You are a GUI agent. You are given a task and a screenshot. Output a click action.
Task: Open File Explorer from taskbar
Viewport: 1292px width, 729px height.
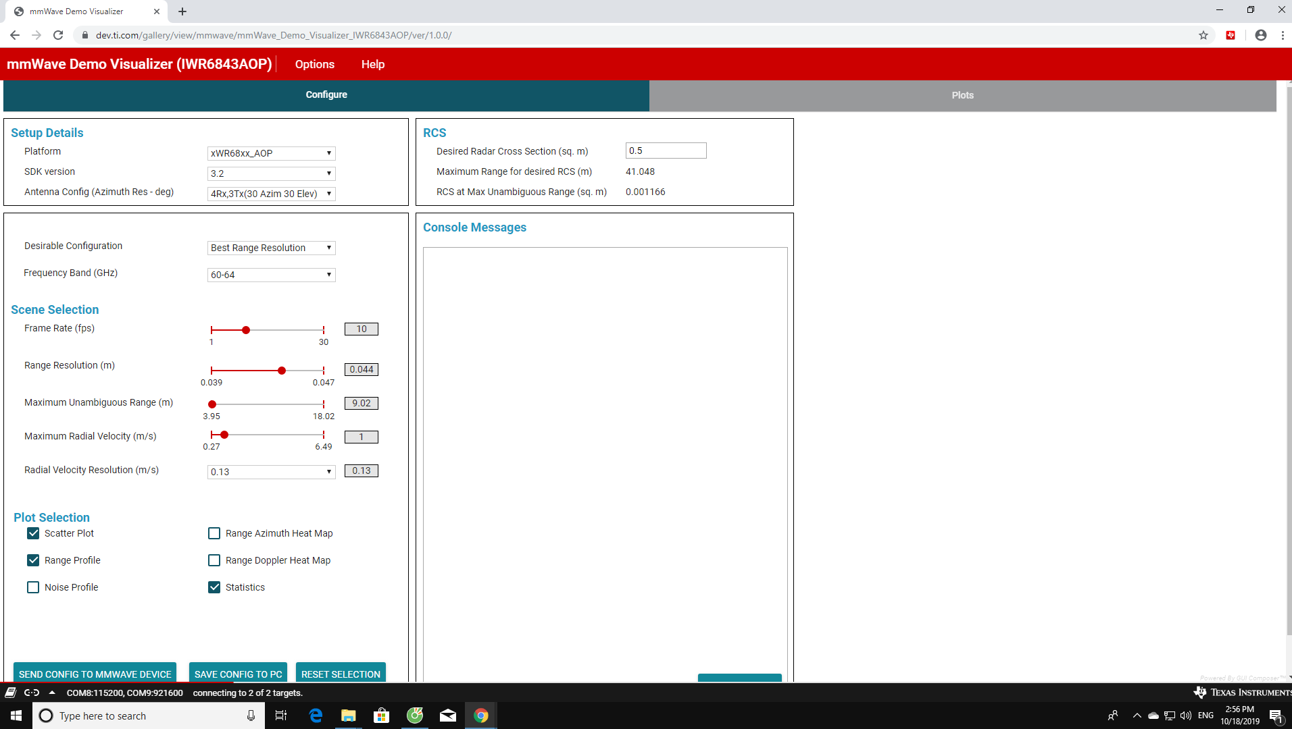tap(349, 715)
